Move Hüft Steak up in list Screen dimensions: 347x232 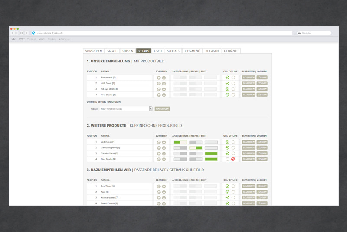click(159, 84)
